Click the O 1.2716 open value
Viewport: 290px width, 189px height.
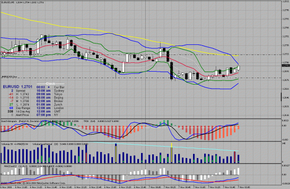(22, 98)
